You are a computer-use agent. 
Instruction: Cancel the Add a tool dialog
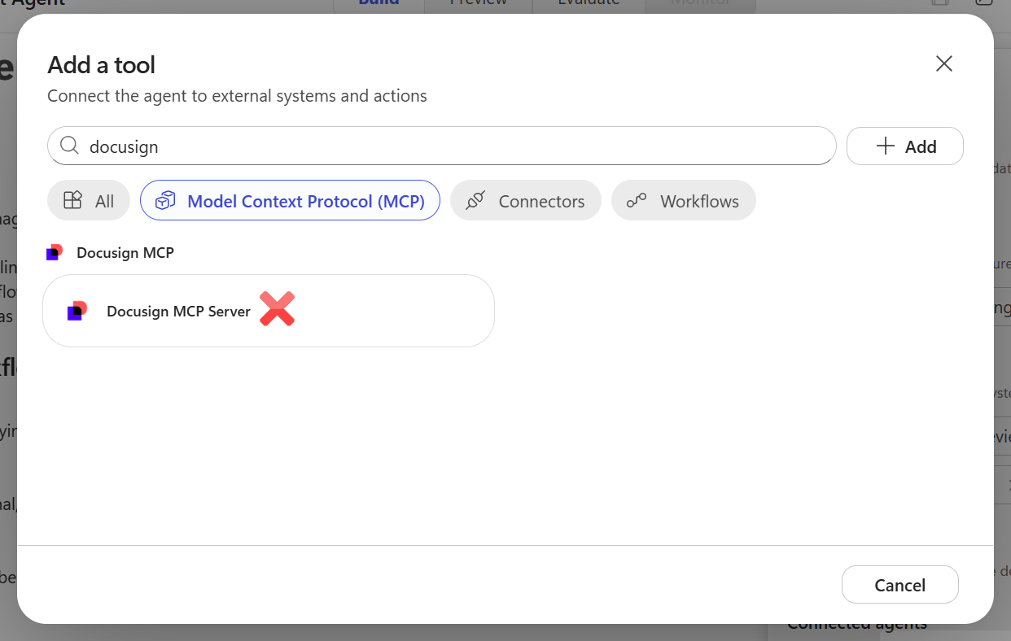tap(900, 585)
